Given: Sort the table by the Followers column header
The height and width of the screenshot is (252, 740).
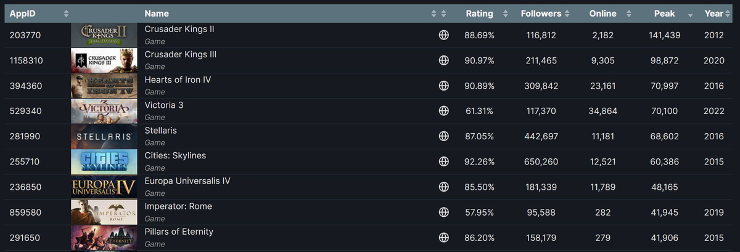Looking at the screenshot, I should (x=541, y=14).
